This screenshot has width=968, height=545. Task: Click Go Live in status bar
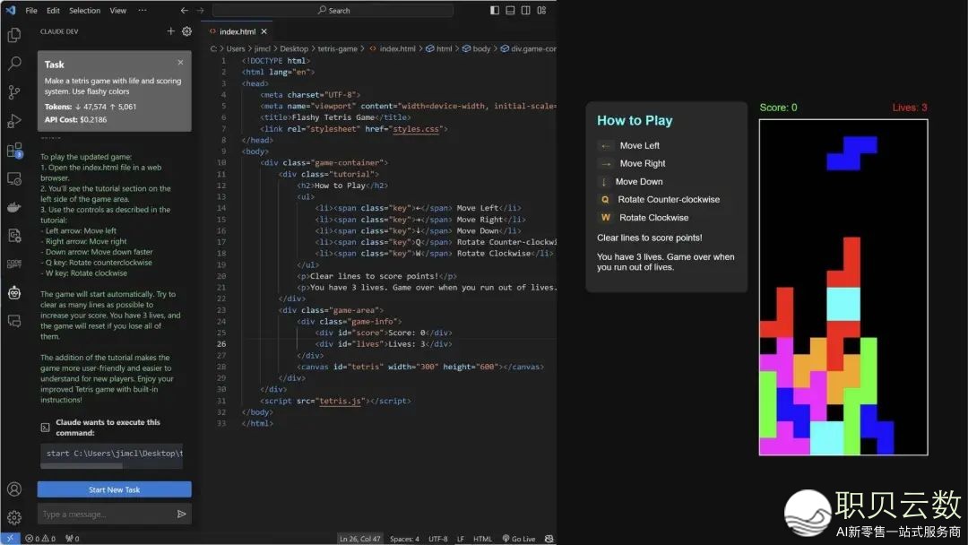point(519,539)
